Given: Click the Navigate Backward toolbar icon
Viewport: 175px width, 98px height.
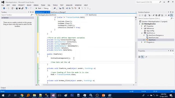Looking at the screenshot, I should coord(4,8).
